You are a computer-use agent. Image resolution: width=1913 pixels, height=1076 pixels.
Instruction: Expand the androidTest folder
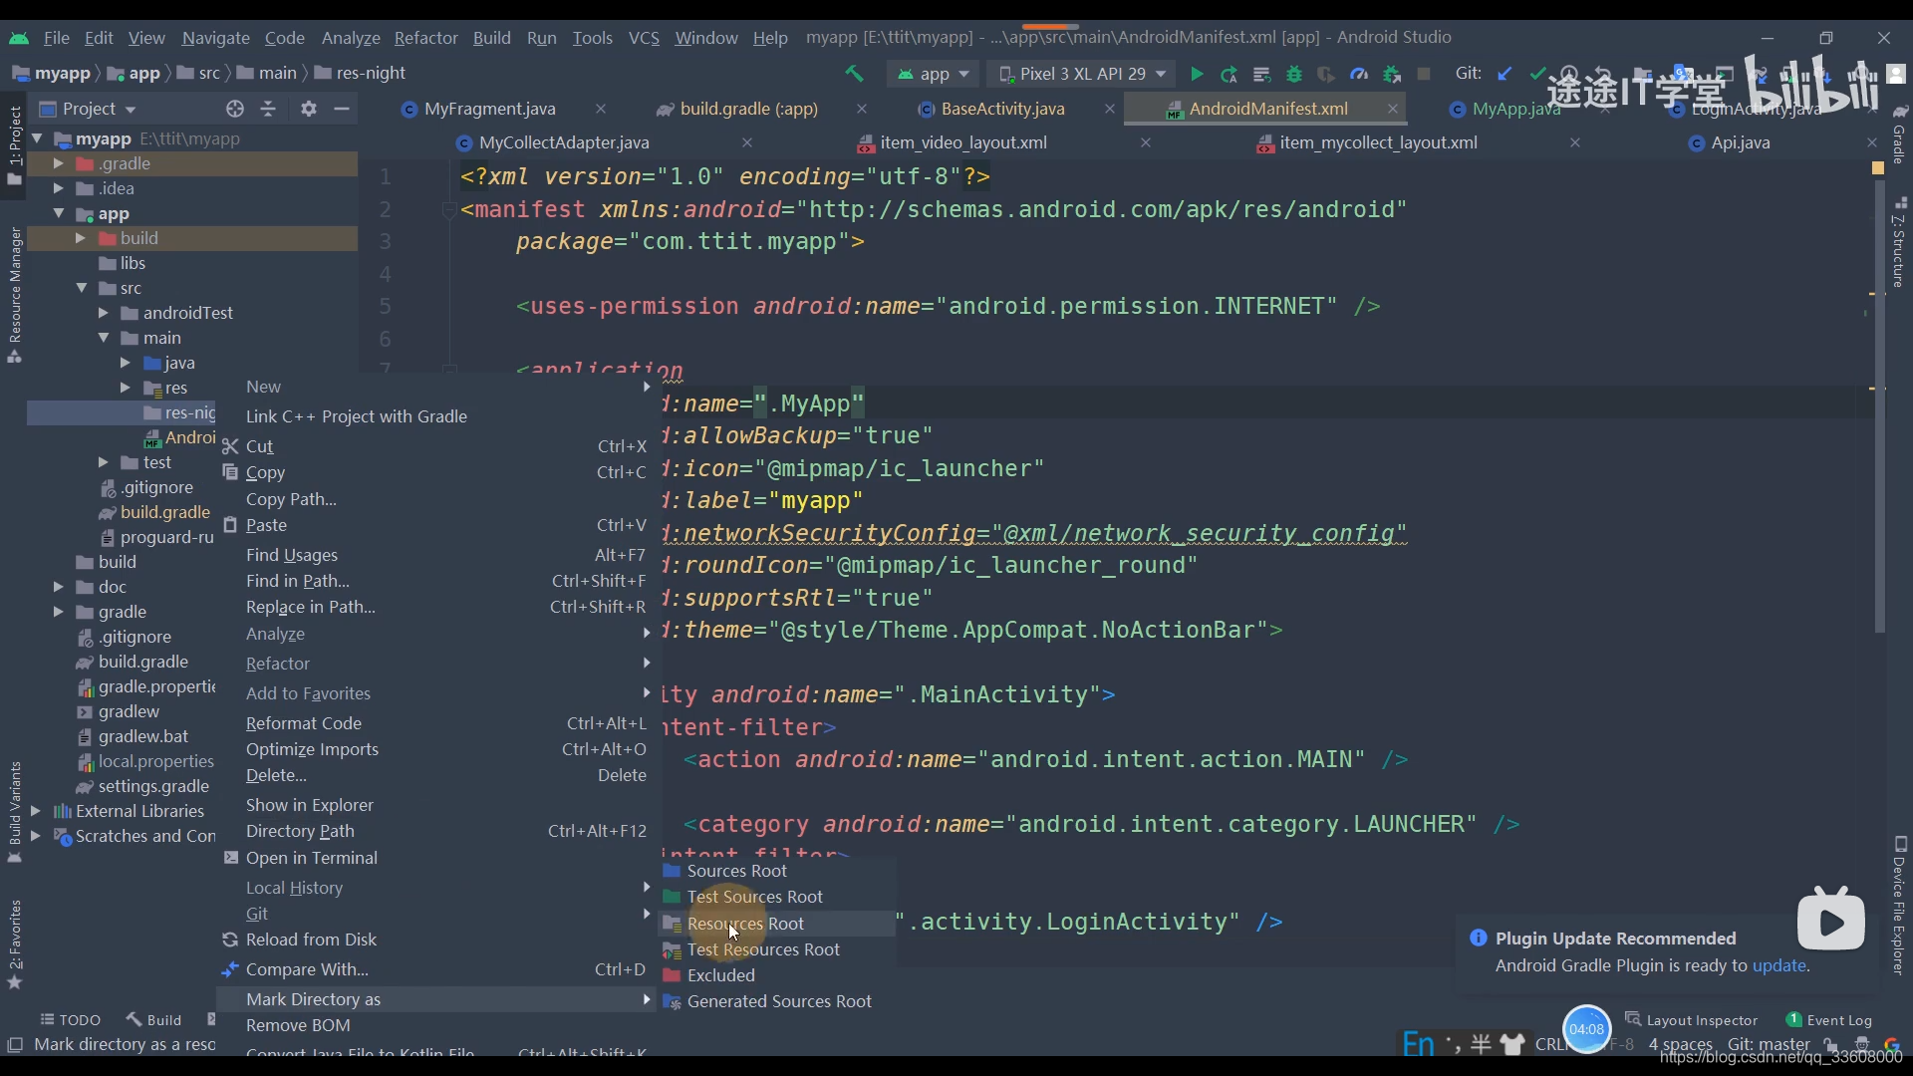pyautogui.click(x=103, y=313)
